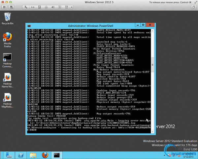Open PowerShell from the taskbar
Image resolution: width=198 pixels, height=159 pixels.
[21, 155]
